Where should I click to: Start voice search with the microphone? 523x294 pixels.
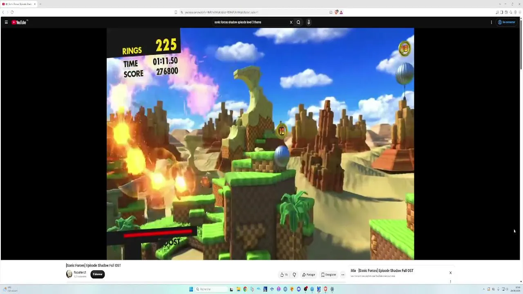[x=308, y=22]
